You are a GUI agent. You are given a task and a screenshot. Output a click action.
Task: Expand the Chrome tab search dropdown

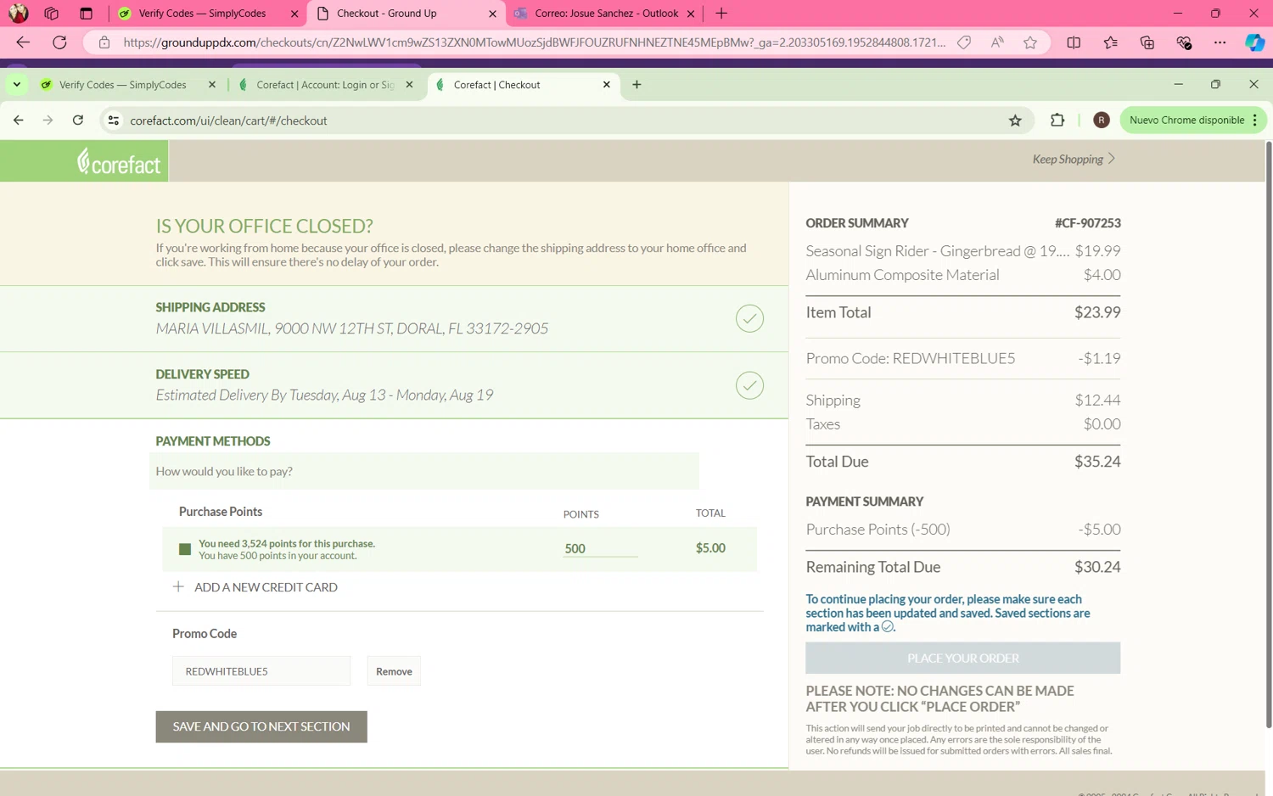17,85
